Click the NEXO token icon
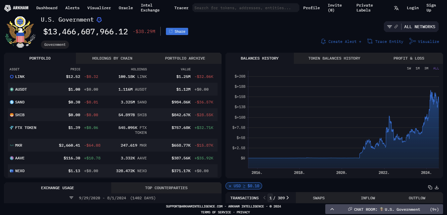Viewport: 447px width, 215px height. (12, 171)
